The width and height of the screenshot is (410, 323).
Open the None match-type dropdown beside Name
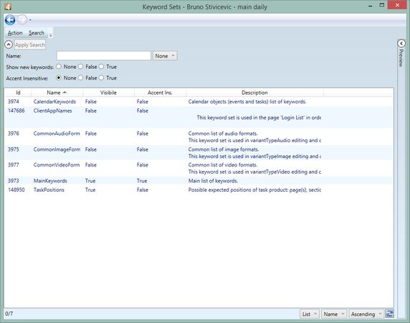(165, 56)
